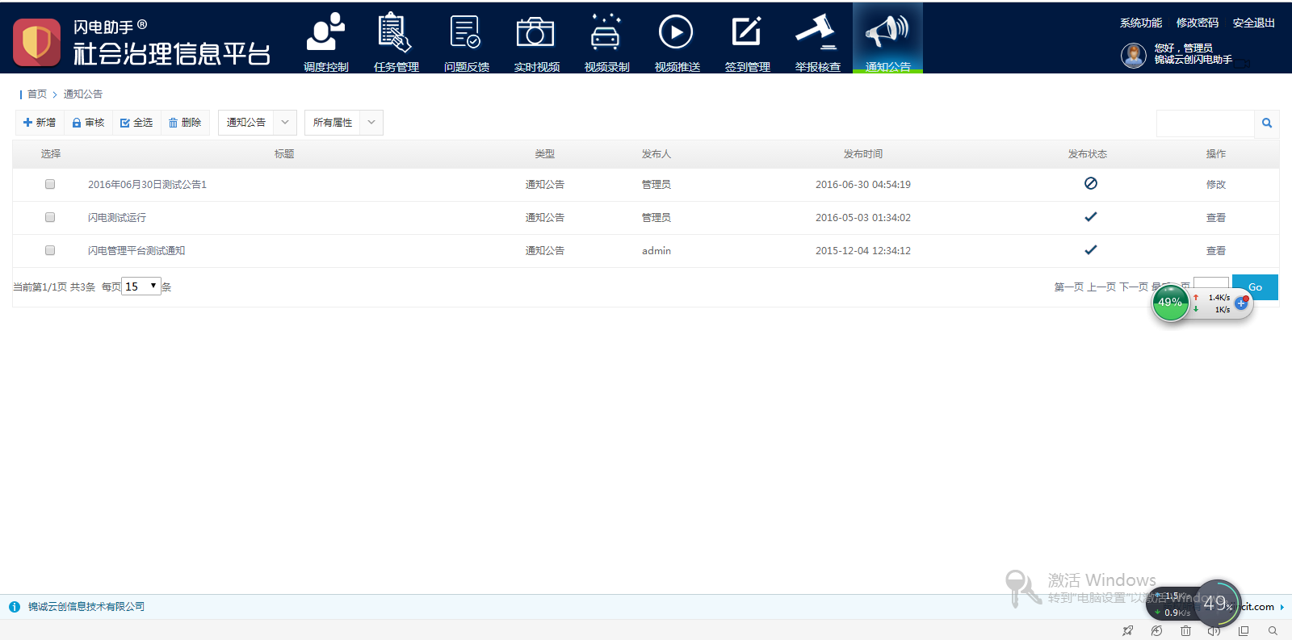Check the box for 2016年06月30日测试公告1
Screen dimensions: 1292x640
click(50, 184)
